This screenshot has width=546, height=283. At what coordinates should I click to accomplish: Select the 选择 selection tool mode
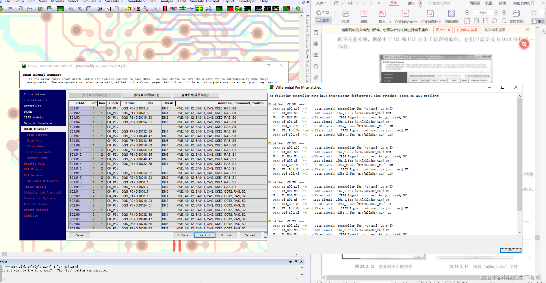[x=323, y=20]
